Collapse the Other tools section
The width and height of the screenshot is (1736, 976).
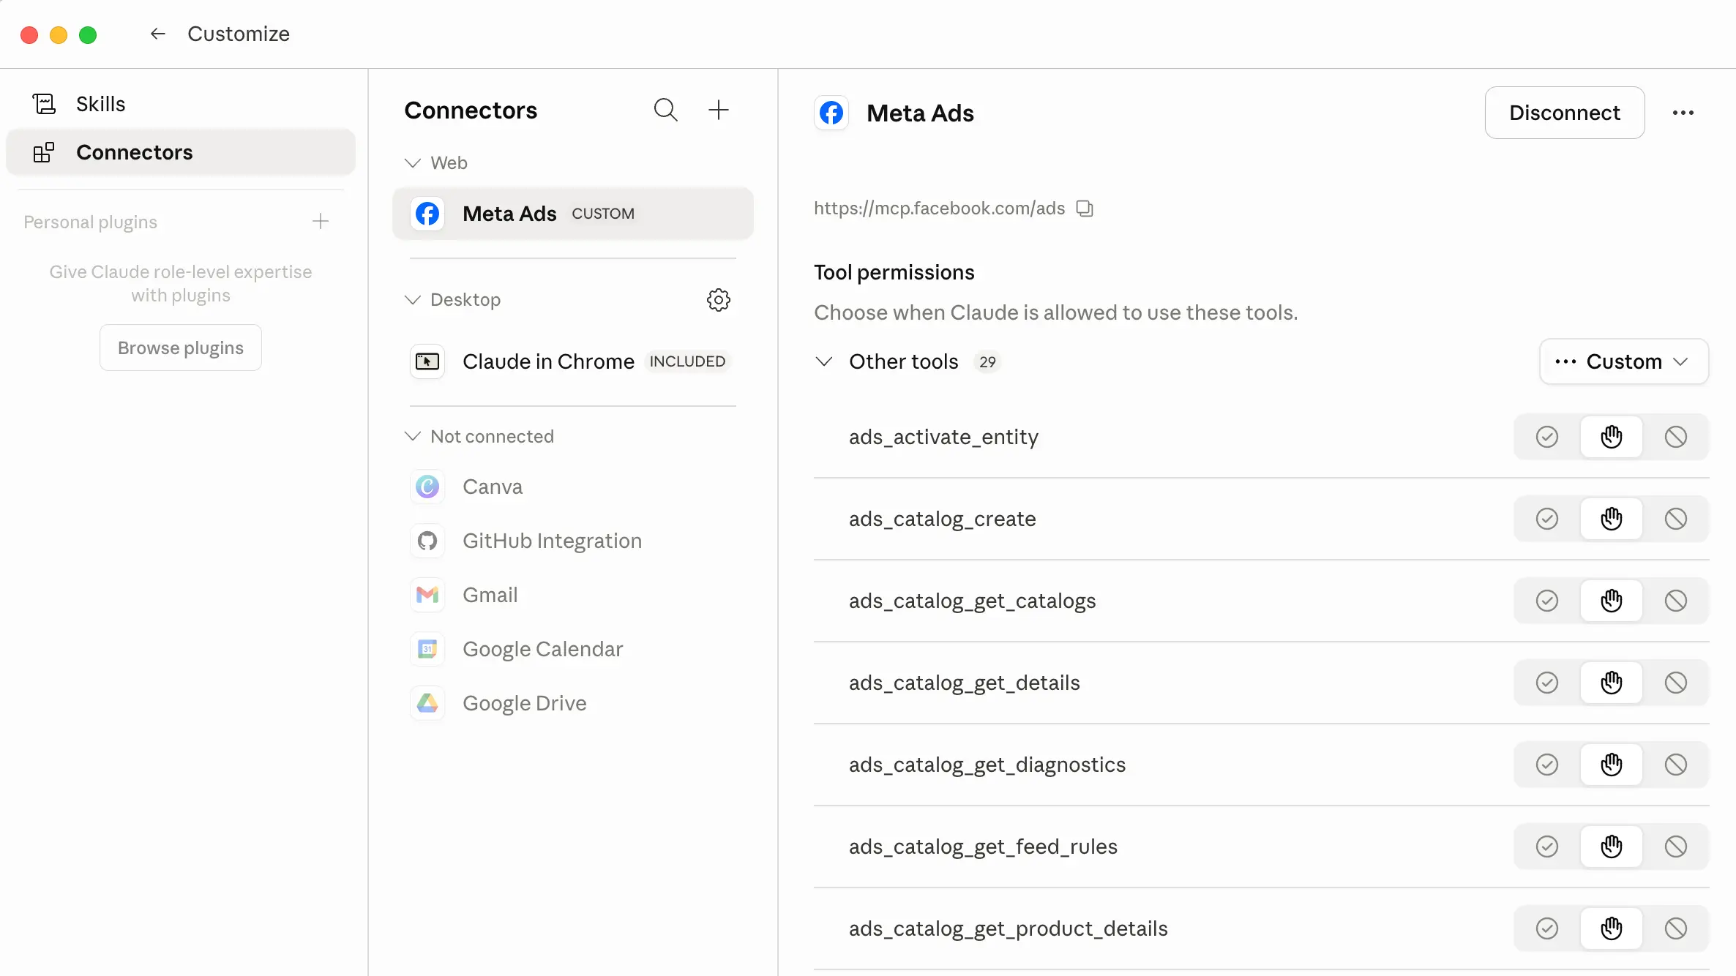824,361
